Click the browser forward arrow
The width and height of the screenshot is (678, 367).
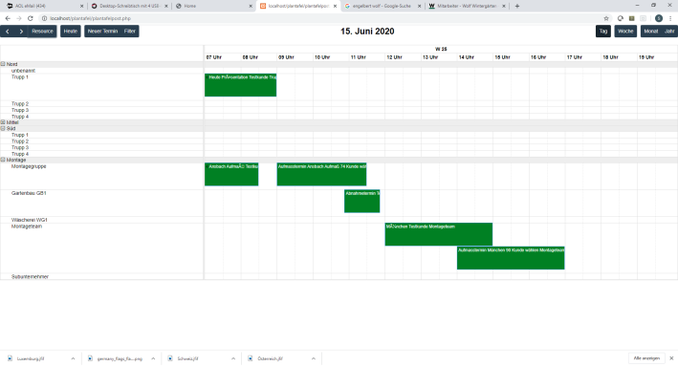[x=19, y=18]
